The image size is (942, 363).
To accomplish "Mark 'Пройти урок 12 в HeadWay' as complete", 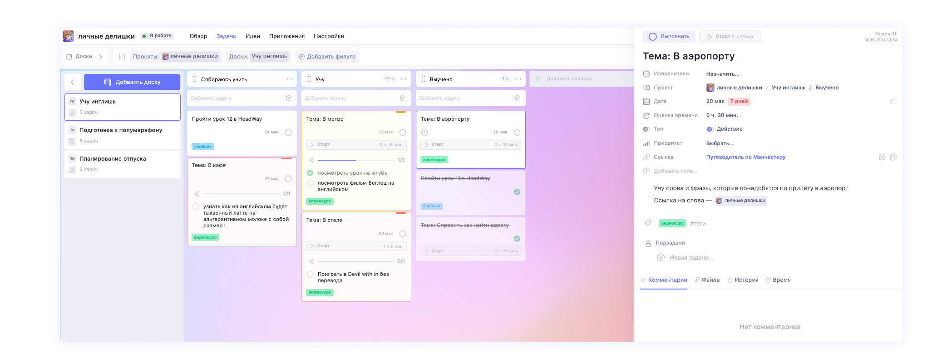I will [x=288, y=132].
